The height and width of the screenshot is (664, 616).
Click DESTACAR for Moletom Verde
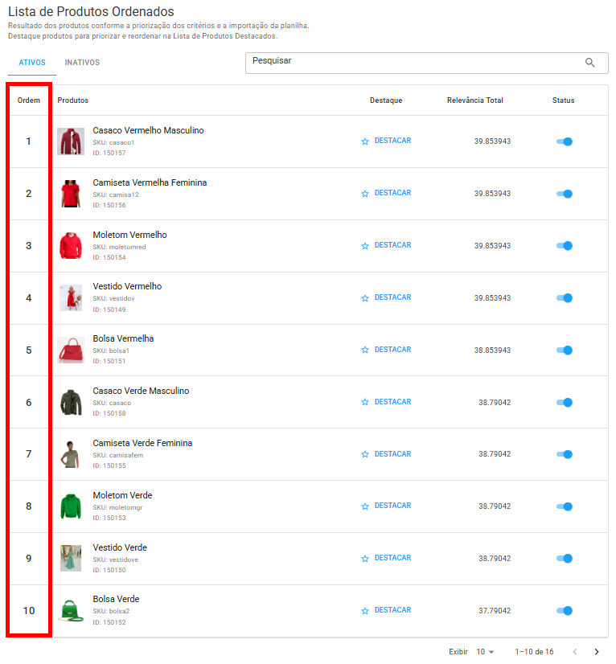coord(392,506)
